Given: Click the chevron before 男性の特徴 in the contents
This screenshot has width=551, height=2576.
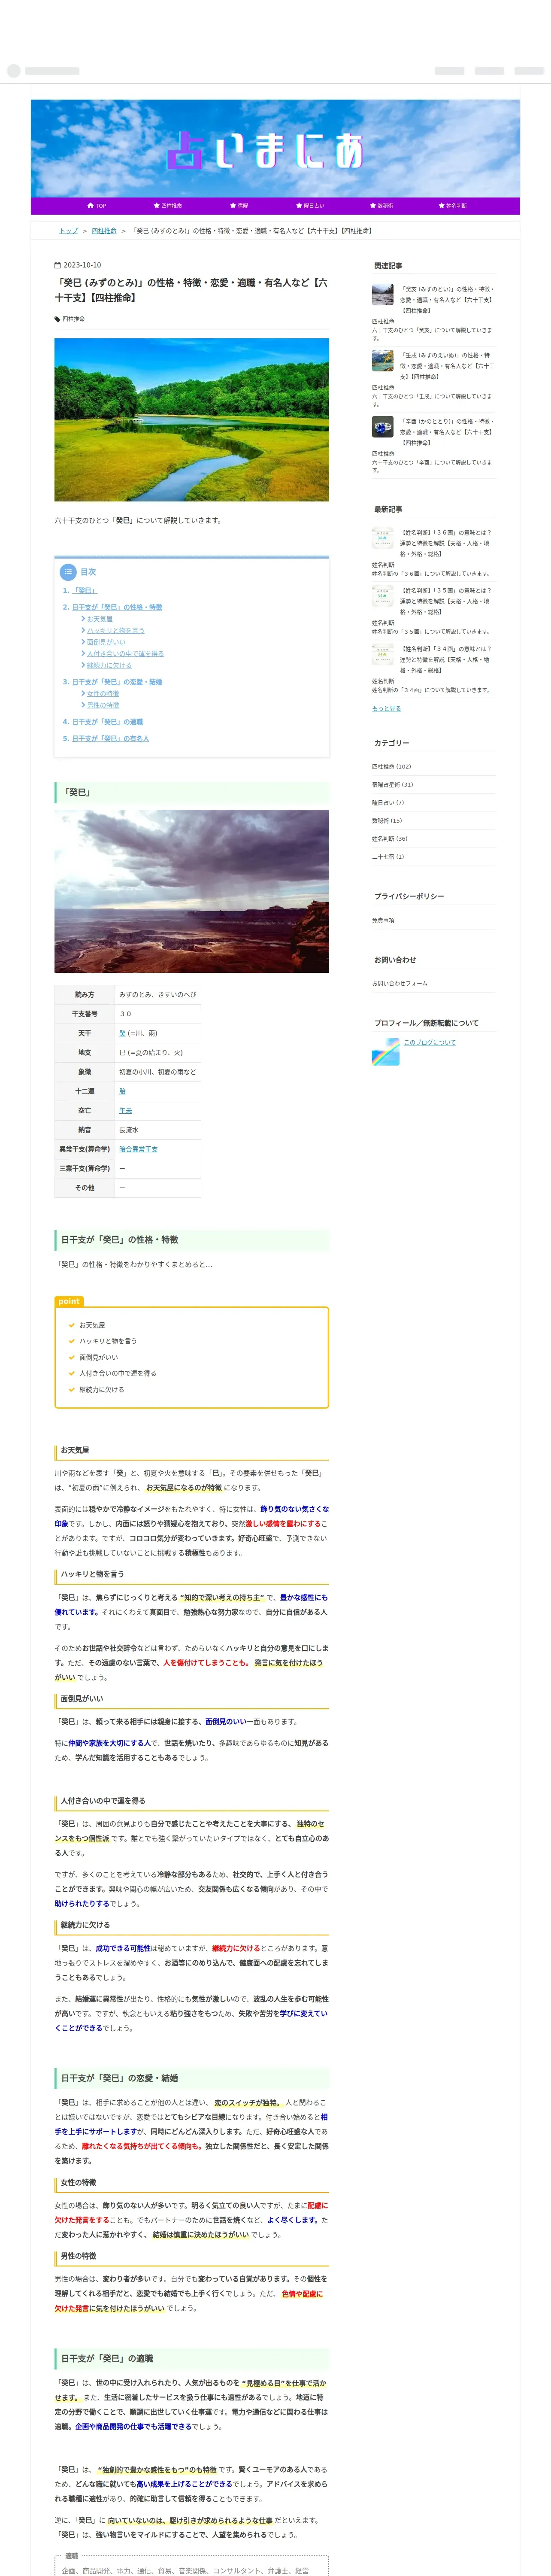Looking at the screenshot, I should (x=83, y=705).
